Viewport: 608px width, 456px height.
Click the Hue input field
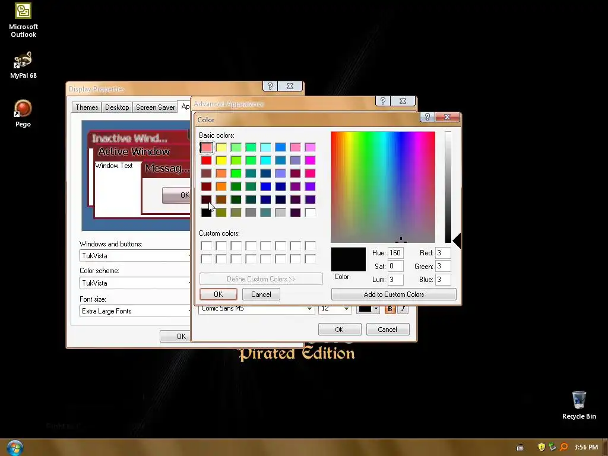coord(395,253)
